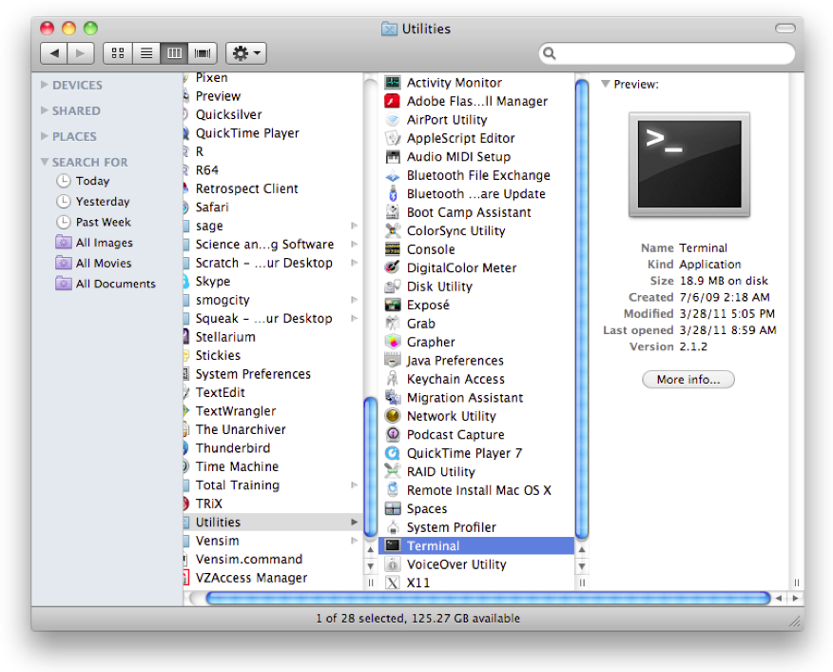Switch to icon view mode
Screen dimensions: 833x672
click(x=118, y=53)
